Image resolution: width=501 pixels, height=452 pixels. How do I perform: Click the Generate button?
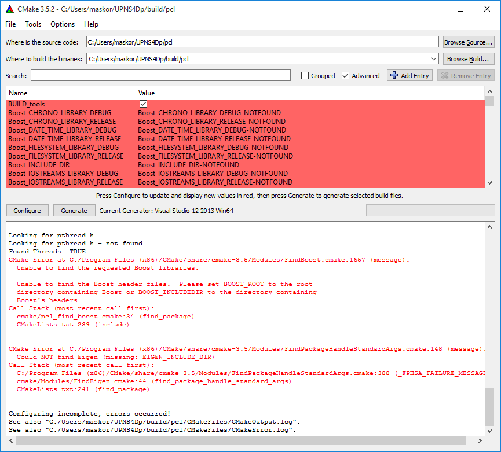click(x=74, y=211)
